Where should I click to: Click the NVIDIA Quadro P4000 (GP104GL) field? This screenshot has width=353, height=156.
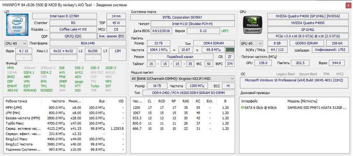[x=307, y=16]
